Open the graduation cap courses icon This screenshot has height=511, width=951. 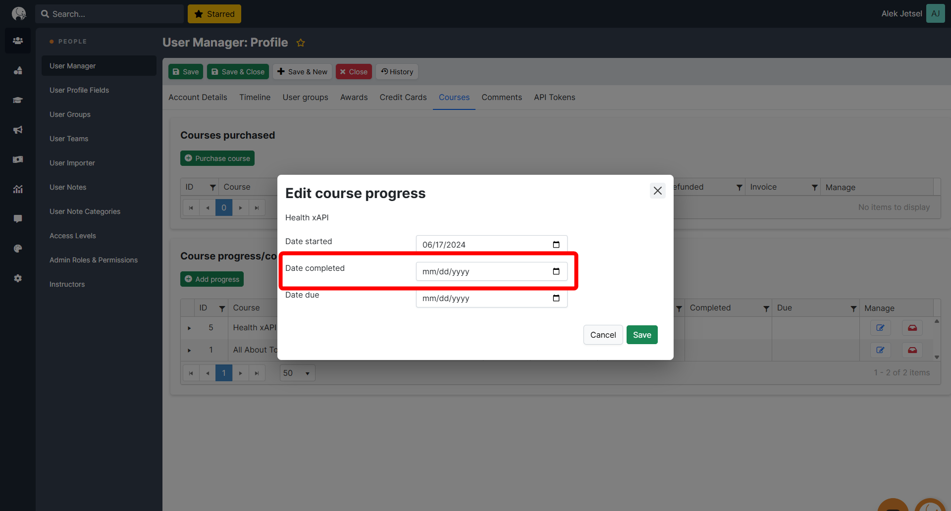tap(18, 100)
